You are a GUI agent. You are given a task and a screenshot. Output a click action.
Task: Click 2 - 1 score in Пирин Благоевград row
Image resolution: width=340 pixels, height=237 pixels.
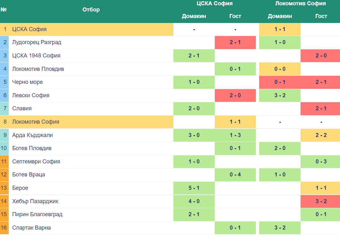194,215
